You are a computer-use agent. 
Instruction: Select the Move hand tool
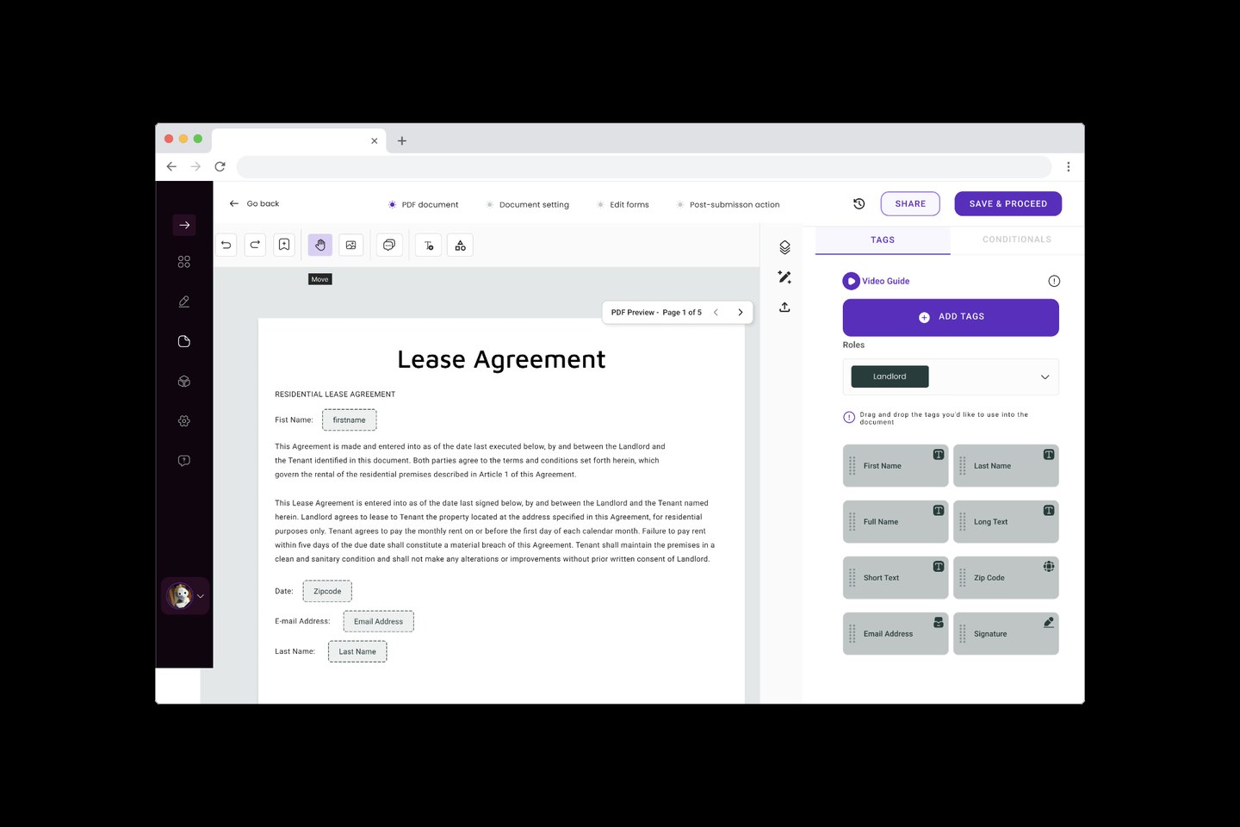(x=320, y=246)
